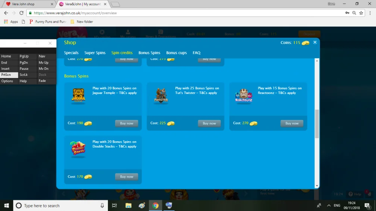The height and width of the screenshot is (211, 376).
Task: Click the coin icon next to Cost: 170
Action: [88, 177]
